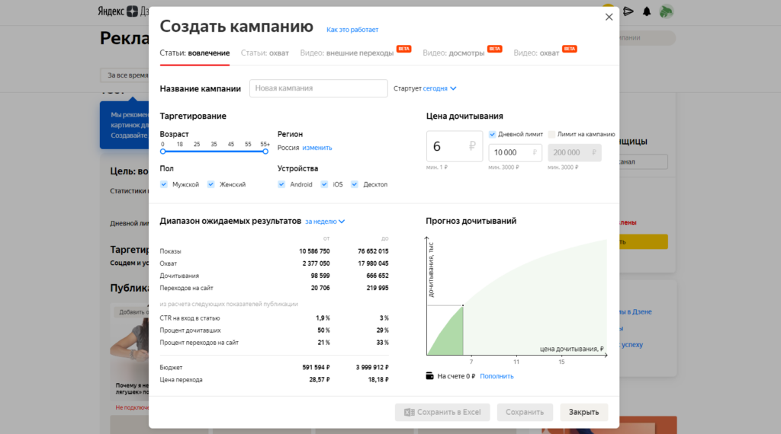Close the campaign dialog with the X icon

click(x=609, y=17)
